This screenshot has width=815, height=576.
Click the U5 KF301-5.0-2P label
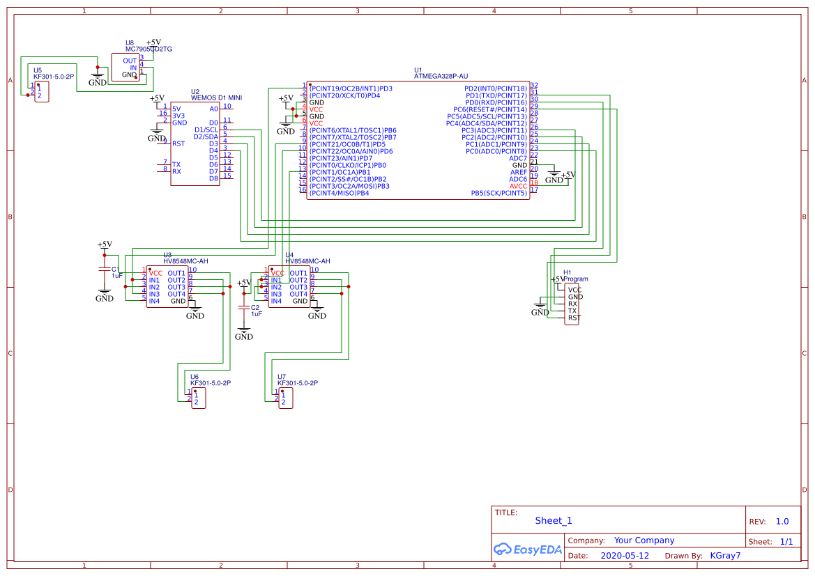[54, 77]
